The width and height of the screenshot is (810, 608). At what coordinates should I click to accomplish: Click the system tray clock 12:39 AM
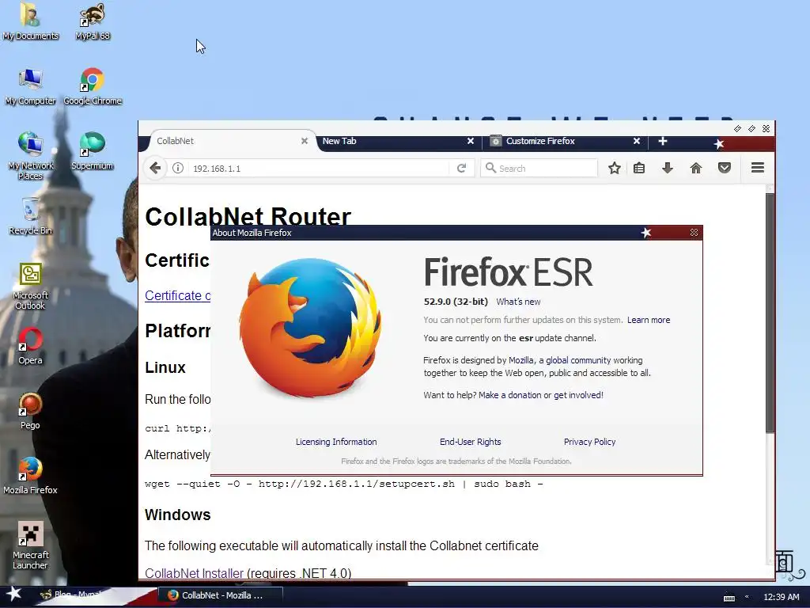coord(781,597)
